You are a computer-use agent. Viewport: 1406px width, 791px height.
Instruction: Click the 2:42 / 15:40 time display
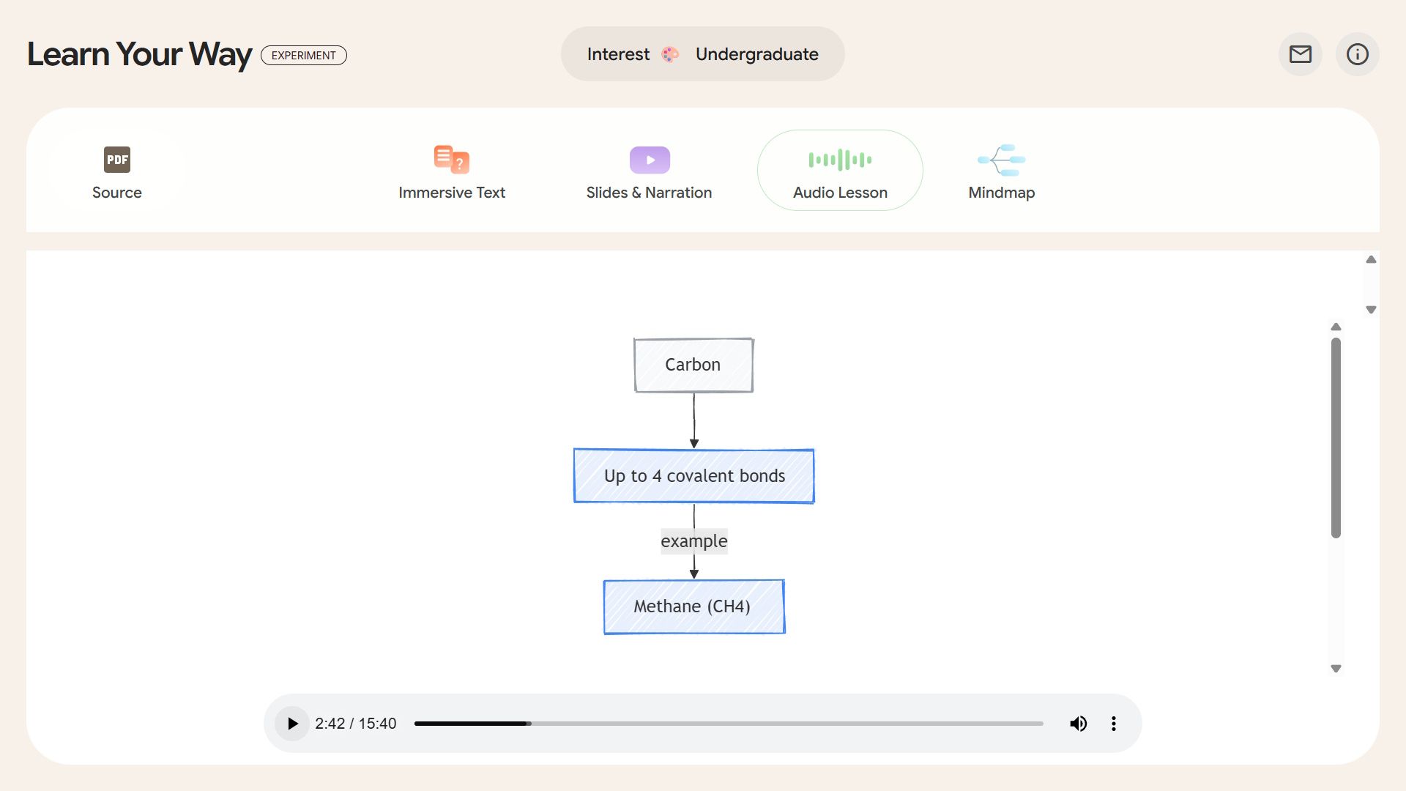[x=356, y=724]
